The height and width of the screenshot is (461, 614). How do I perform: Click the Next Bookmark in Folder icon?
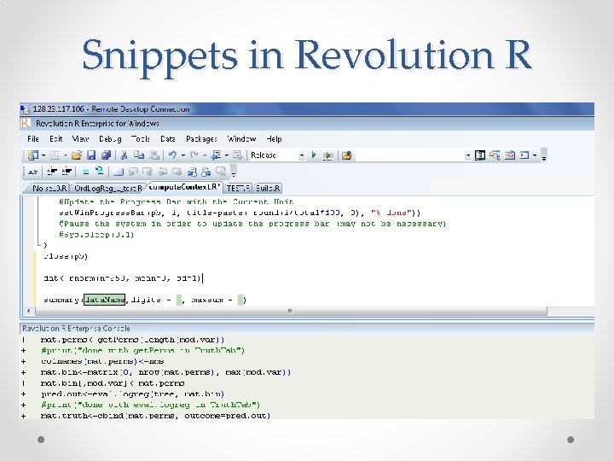pos(177,172)
